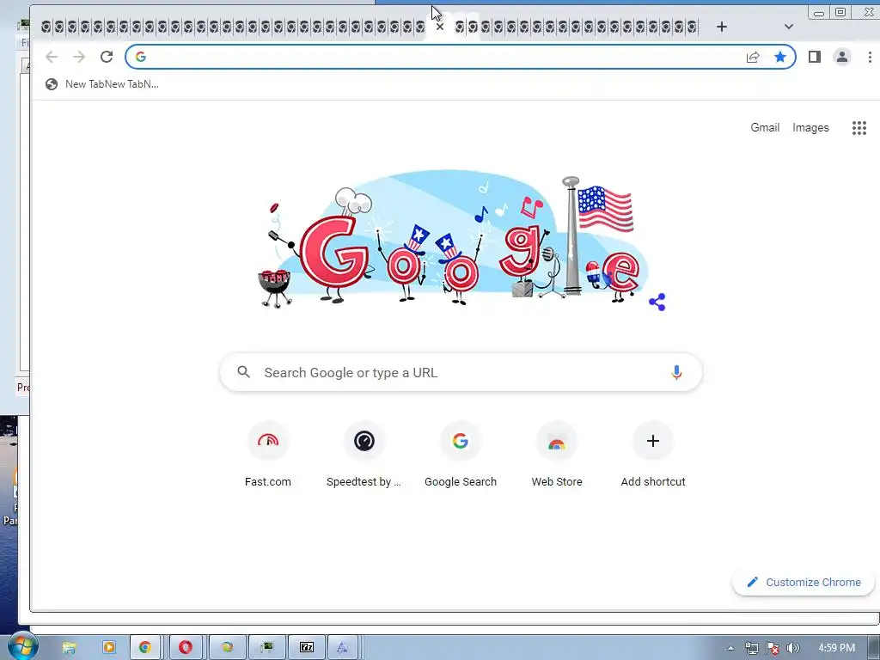Click the Search Google or type a URL box
This screenshot has width=880, height=660.
click(x=461, y=372)
